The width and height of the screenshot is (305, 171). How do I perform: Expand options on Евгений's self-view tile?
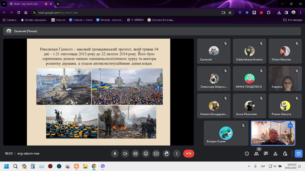(x=290, y=126)
